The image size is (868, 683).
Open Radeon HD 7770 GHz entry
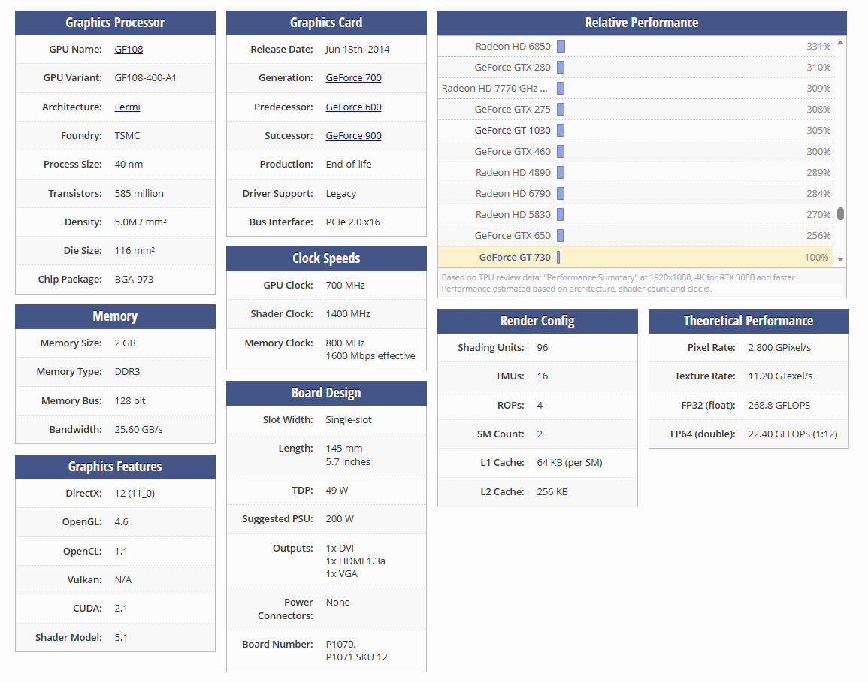pos(494,89)
